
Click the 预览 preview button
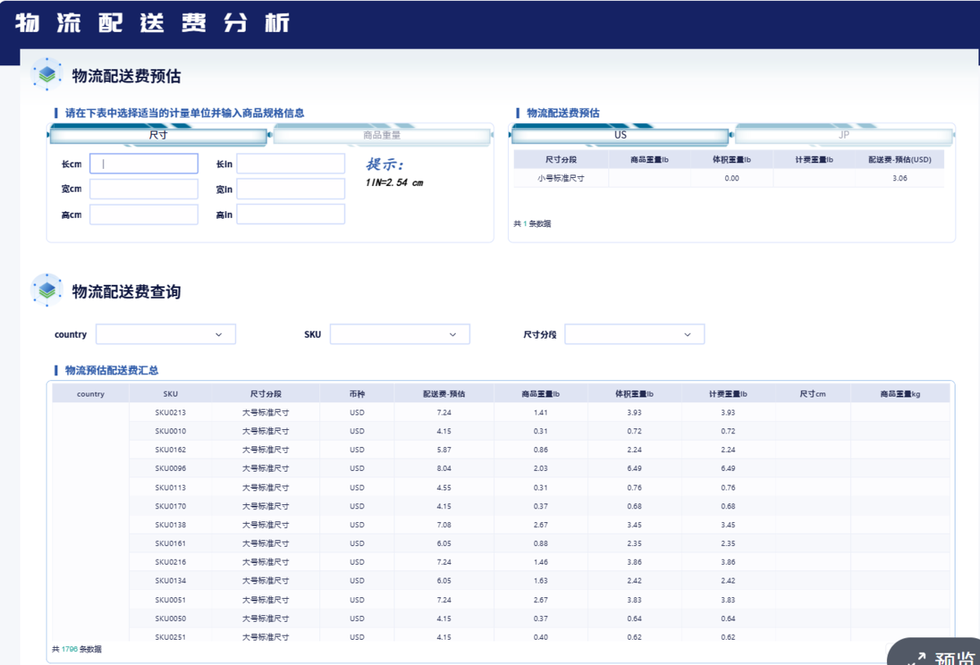tap(933, 652)
